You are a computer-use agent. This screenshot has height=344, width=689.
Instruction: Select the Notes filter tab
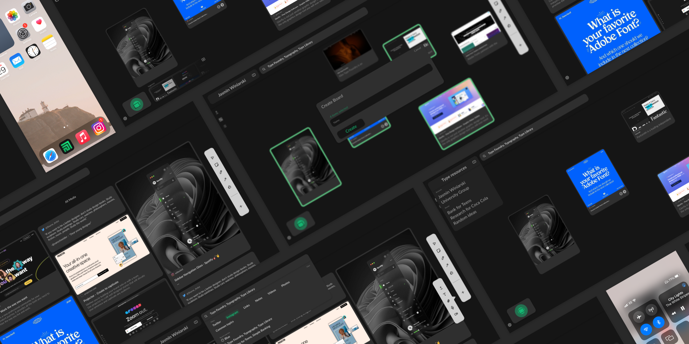coord(259,299)
